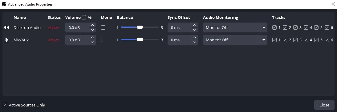Toggle track 4 for Desktop Audio

tap(306, 27)
